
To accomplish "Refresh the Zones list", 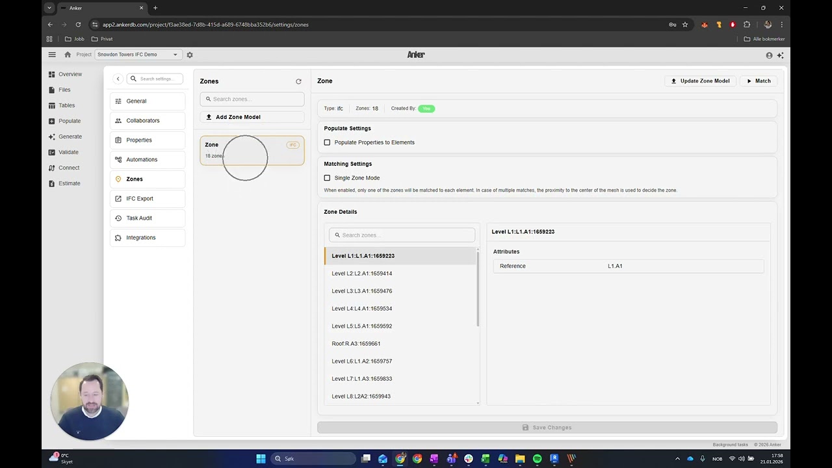I will pos(298,81).
